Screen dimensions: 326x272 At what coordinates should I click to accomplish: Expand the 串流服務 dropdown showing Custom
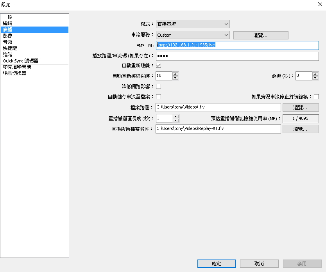pyautogui.click(x=193, y=35)
